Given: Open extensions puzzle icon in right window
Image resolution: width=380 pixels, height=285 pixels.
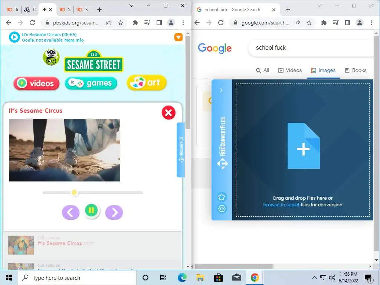Looking at the screenshot, I should 324,23.
